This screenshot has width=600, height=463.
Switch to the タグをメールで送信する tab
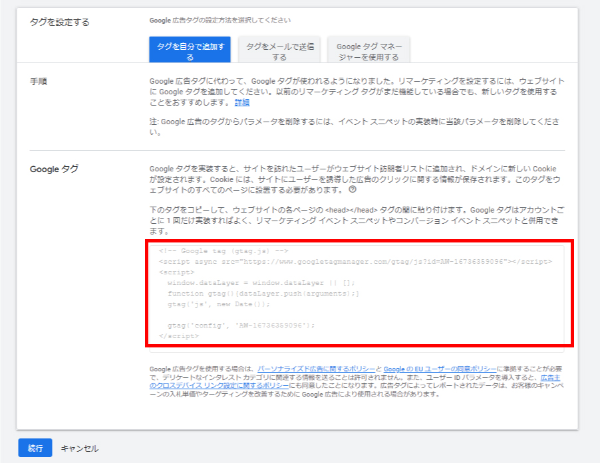pos(280,51)
